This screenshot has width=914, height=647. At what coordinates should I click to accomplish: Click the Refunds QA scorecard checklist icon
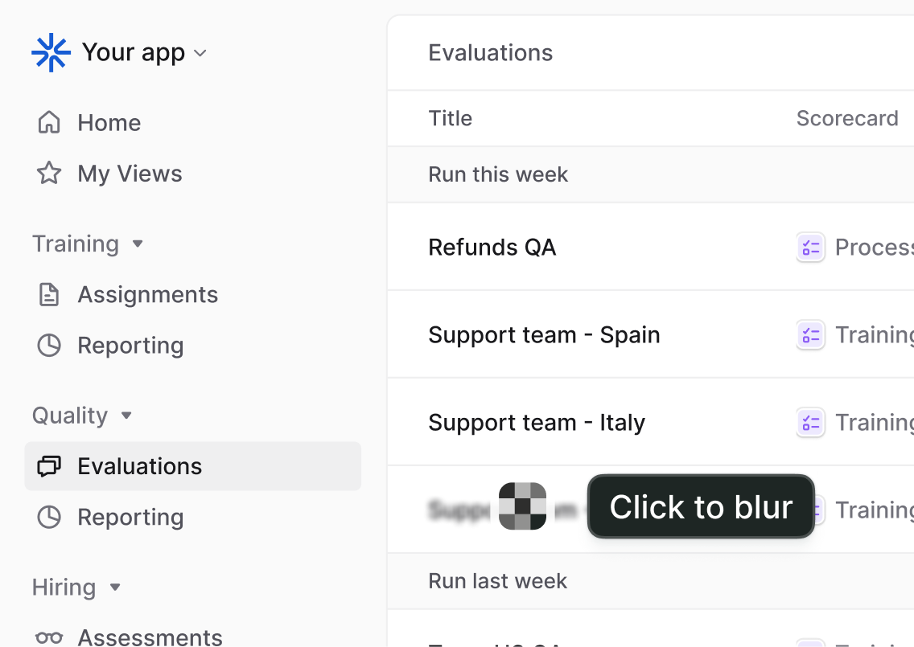pyautogui.click(x=810, y=248)
